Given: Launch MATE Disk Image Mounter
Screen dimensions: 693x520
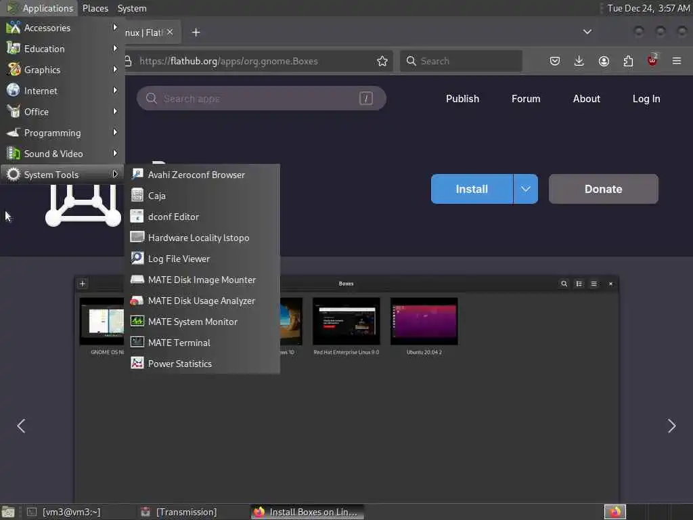Looking at the screenshot, I should 202,280.
